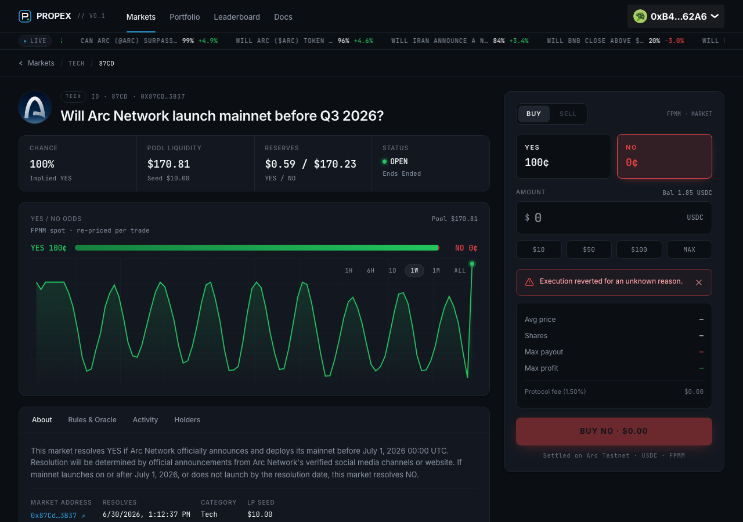Open market address external link arrow

[x=83, y=516]
